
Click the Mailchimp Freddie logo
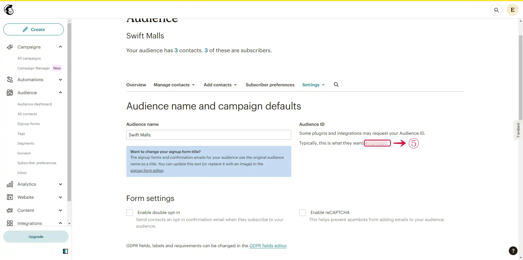click(x=9, y=10)
